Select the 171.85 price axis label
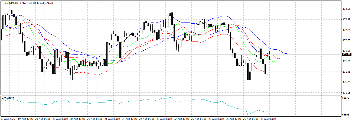352x122 pixels. pyautogui.click(x=346, y=51)
